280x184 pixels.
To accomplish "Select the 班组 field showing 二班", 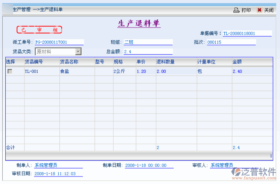I will click(x=148, y=42).
